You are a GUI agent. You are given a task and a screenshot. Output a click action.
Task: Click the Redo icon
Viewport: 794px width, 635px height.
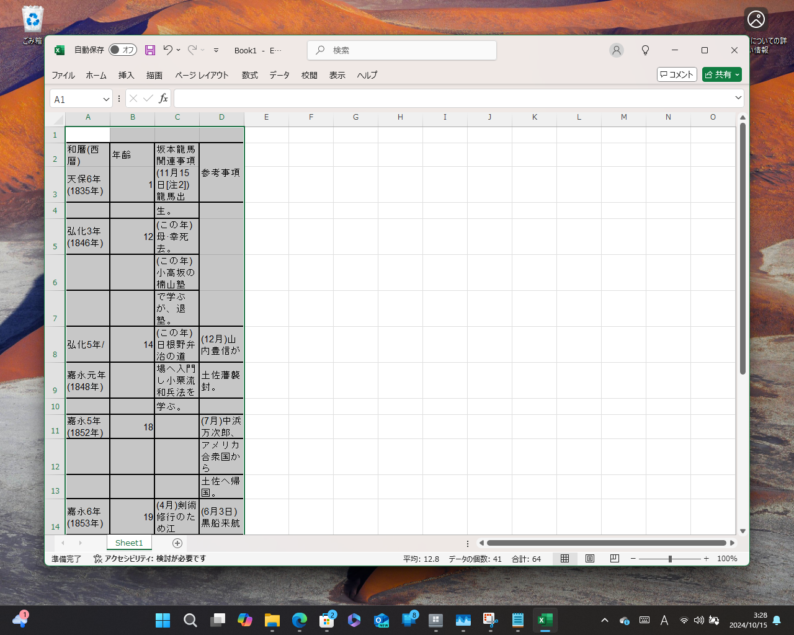click(x=192, y=50)
